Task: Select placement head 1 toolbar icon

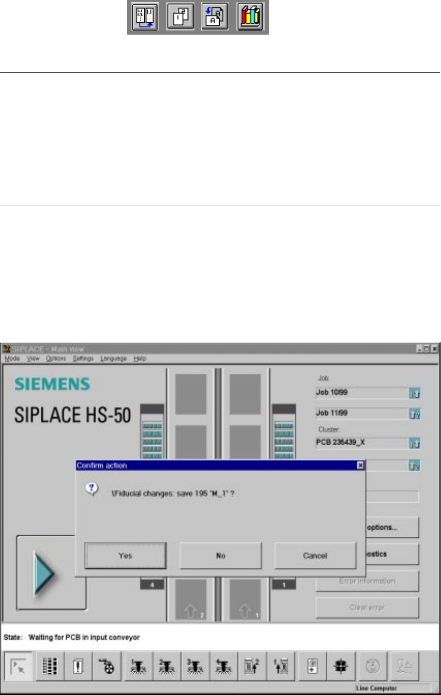Action: (x=139, y=666)
